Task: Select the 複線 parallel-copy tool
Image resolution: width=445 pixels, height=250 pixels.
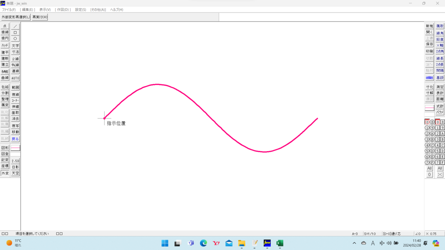Action: [x=15, y=94]
